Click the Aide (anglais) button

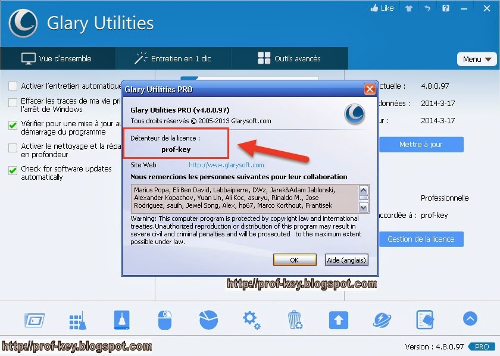coord(346,260)
